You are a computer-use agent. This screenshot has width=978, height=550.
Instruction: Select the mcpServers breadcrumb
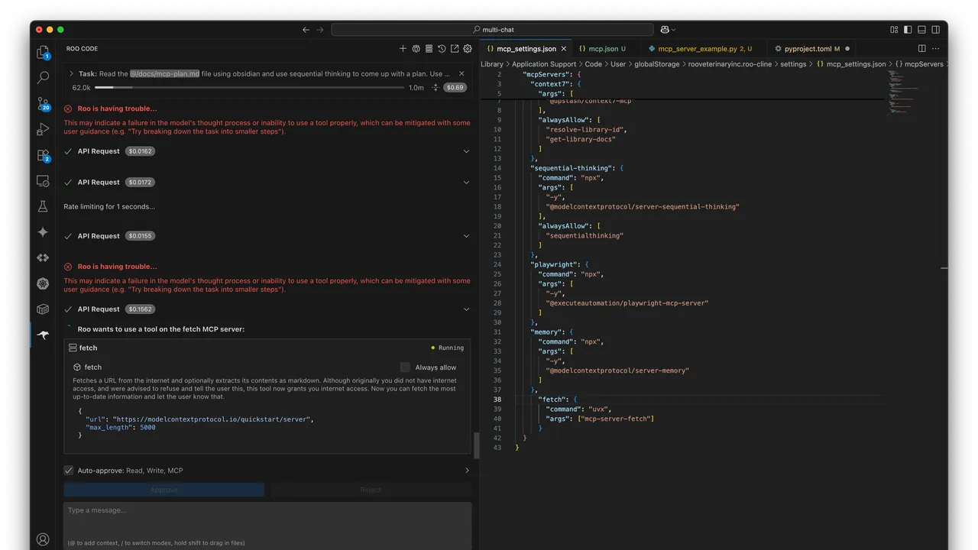pyautogui.click(x=919, y=64)
